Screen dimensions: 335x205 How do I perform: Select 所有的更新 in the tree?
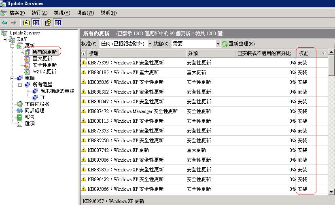tap(45, 52)
